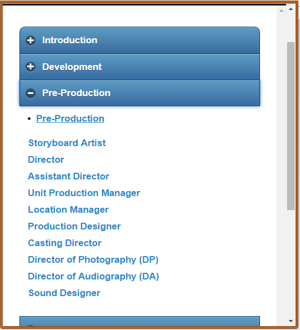Open the underlined Pre-Production link
Screen dimensions: 300x330
pos(70,118)
